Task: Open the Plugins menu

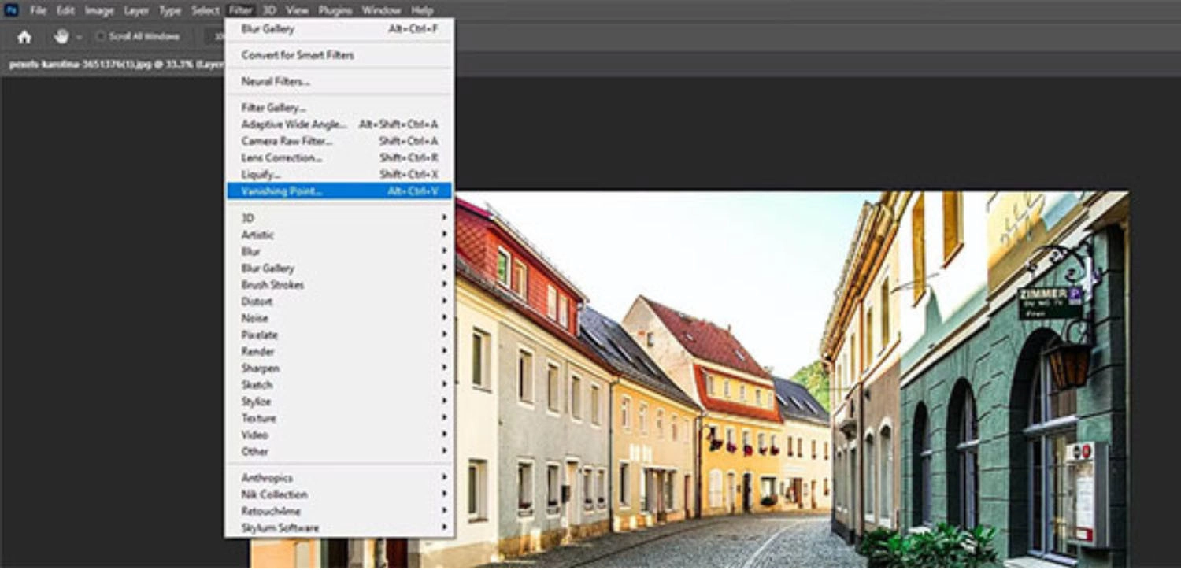Action: click(335, 10)
